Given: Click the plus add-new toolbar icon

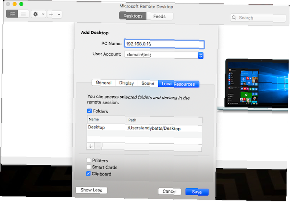Looking at the screenshot, I should point(51,14).
